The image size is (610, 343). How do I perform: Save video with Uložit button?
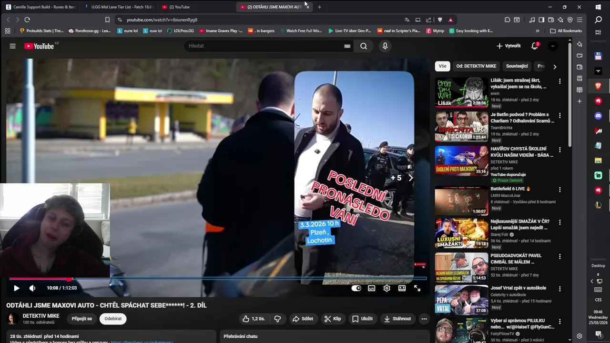coord(362,319)
